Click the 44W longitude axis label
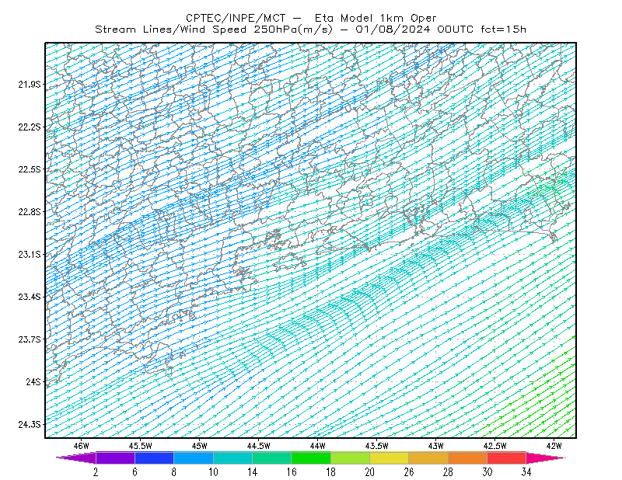Image resolution: width=622 pixels, height=480 pixels. point(318,446)
